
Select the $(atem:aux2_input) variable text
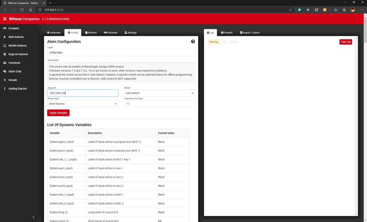coord(61,177)
